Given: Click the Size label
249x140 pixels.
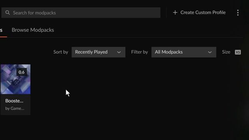Looking at the screenshot, I should (226, 52).
